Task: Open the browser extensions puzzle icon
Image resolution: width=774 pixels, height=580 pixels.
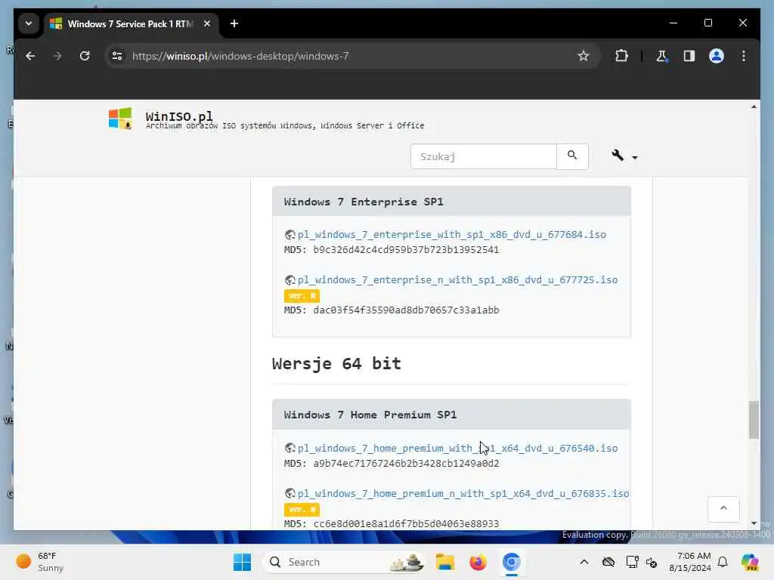Action: click(621, 56)
